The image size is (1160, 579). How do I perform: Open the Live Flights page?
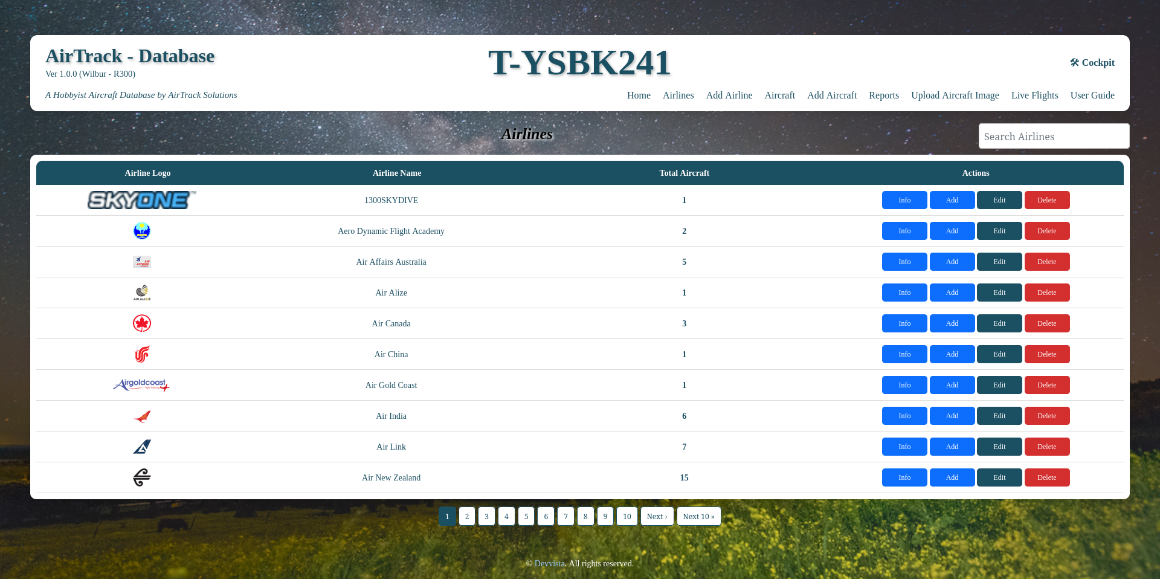point(1035,95)
